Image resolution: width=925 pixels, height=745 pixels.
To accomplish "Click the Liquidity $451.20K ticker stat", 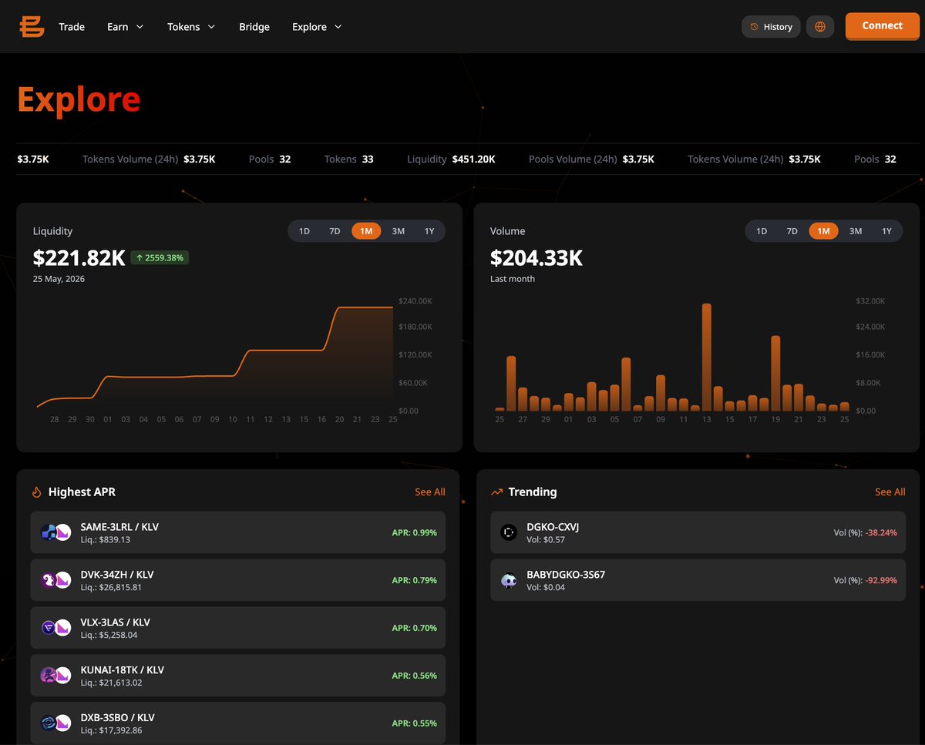I will tap(451, 159).
